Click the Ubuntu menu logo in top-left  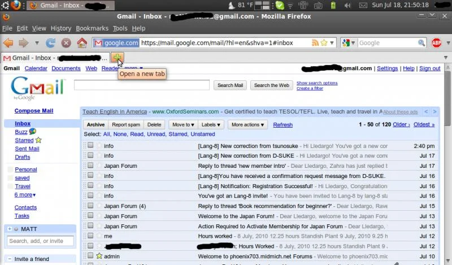point(5,5)
